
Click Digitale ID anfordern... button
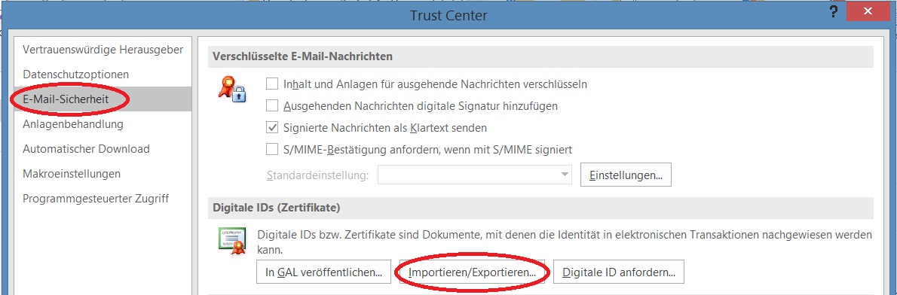619,272
